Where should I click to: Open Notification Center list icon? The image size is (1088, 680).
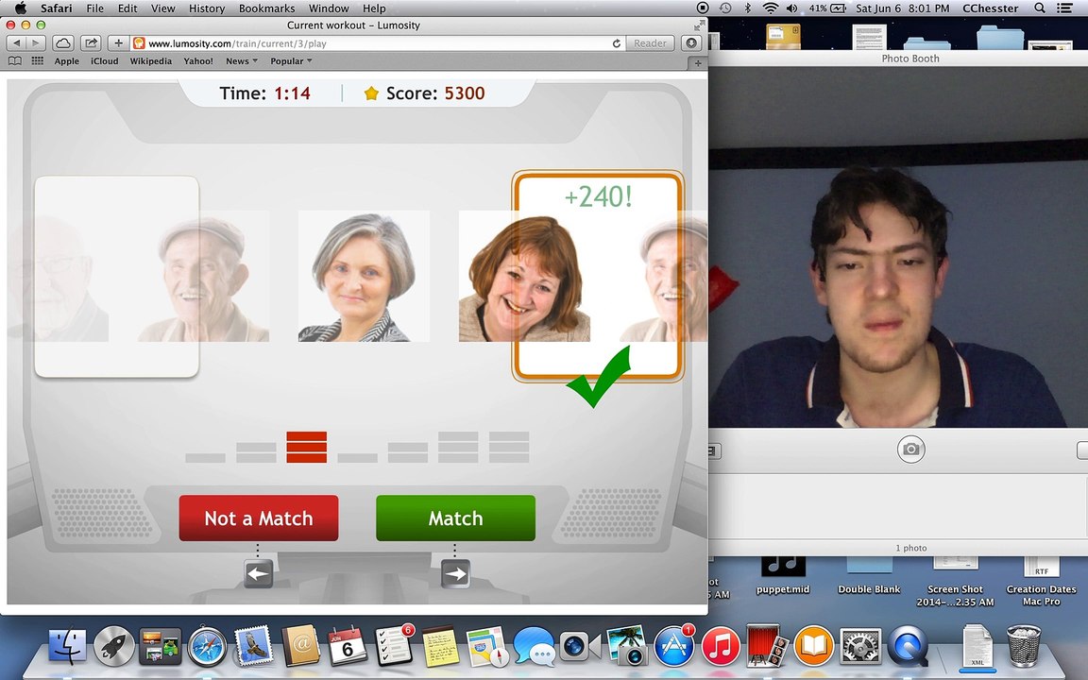tap(1064, 8)
